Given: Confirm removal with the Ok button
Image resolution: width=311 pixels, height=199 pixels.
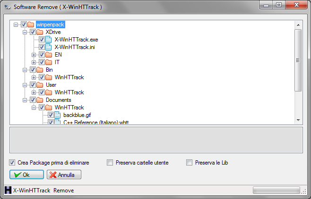Looking at the screenshot, I should pyautogui.click(x=27, y=174).
